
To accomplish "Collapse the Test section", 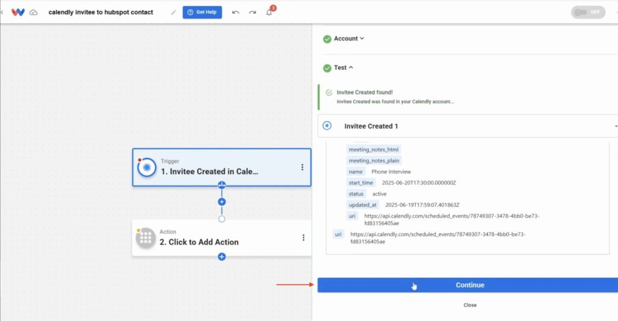I will tap(343, 67).
